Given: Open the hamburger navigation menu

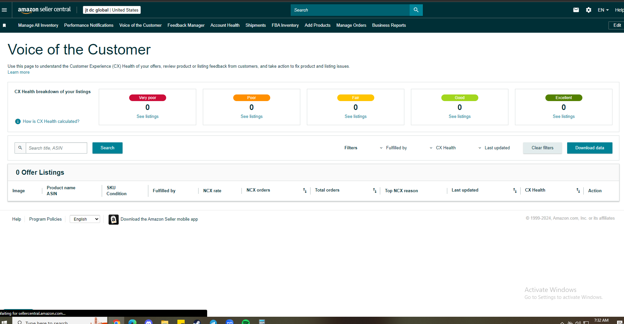Looking at the screenshot, I should pos(4,10).
